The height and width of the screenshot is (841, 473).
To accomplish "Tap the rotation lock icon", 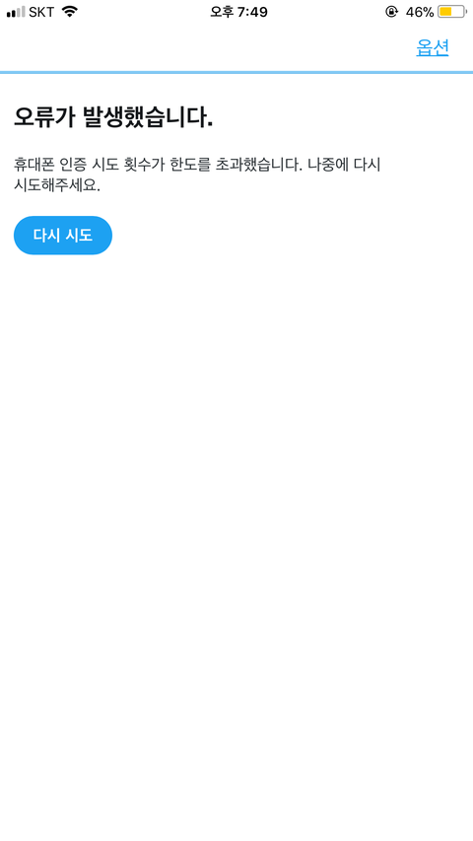I will point(392,11).
